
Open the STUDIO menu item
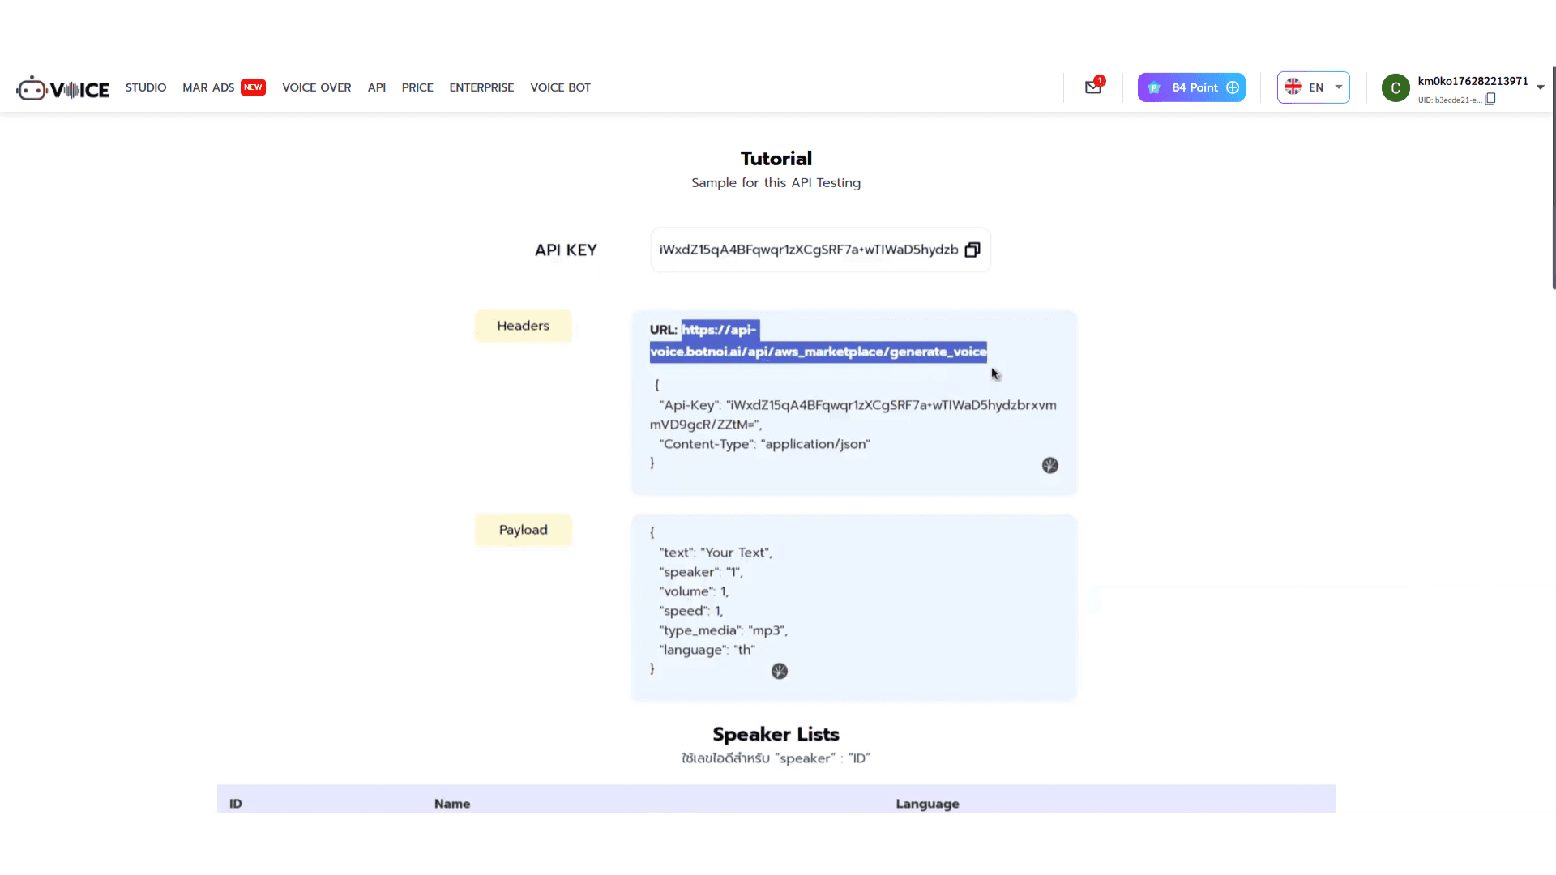coord(146,87)
